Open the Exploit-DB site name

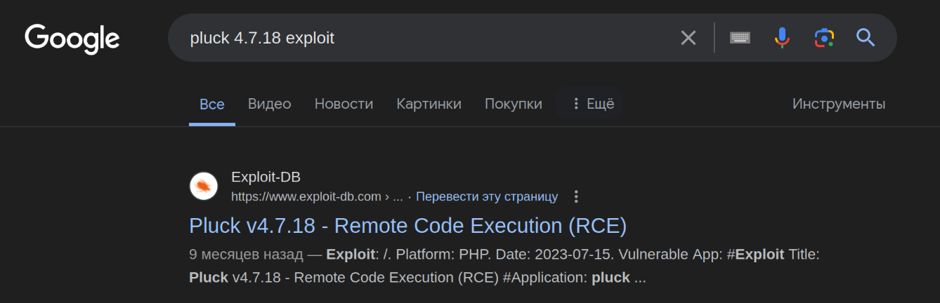(x=266, y=177)
